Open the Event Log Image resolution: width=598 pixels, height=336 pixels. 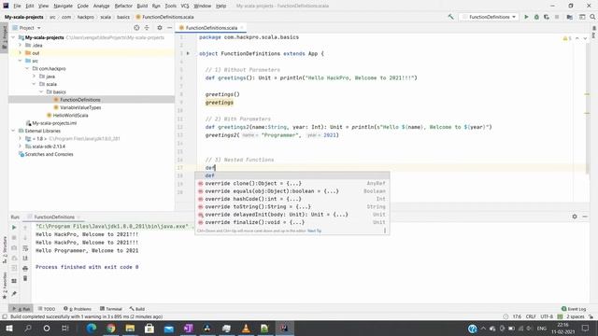pyautogui.click(x=574, y=309)
